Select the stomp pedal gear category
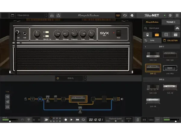Viewport: 181px width, 135px height. click(x=148, y=34)
